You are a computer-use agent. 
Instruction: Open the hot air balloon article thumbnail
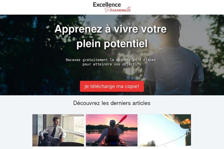[165, 130]
